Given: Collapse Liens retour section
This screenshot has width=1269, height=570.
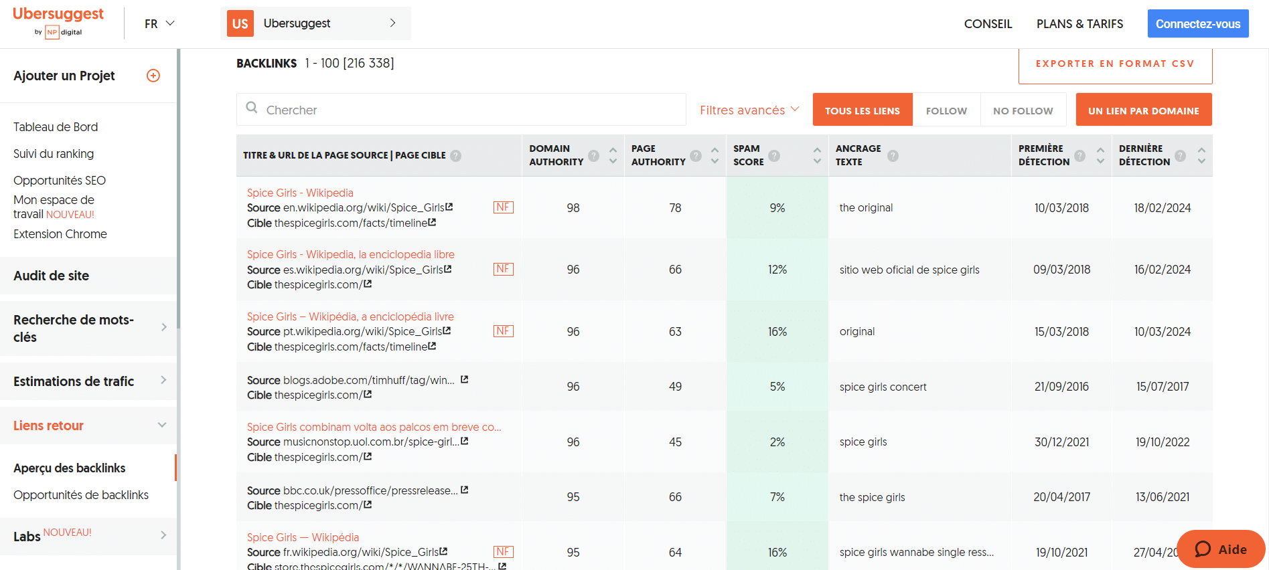Looking at the screenshot, I should tap(88, 425).
